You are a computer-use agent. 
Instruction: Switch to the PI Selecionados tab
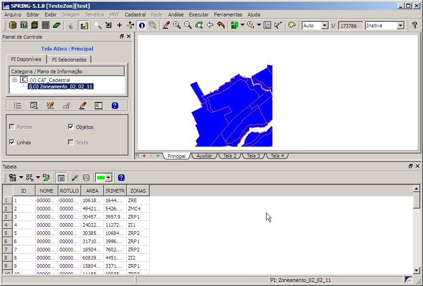[x=69, y=60]
